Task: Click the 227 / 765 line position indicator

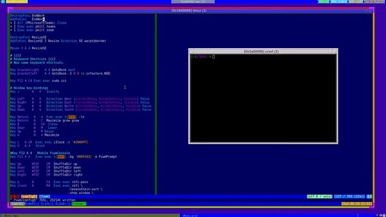Action: 349,197
